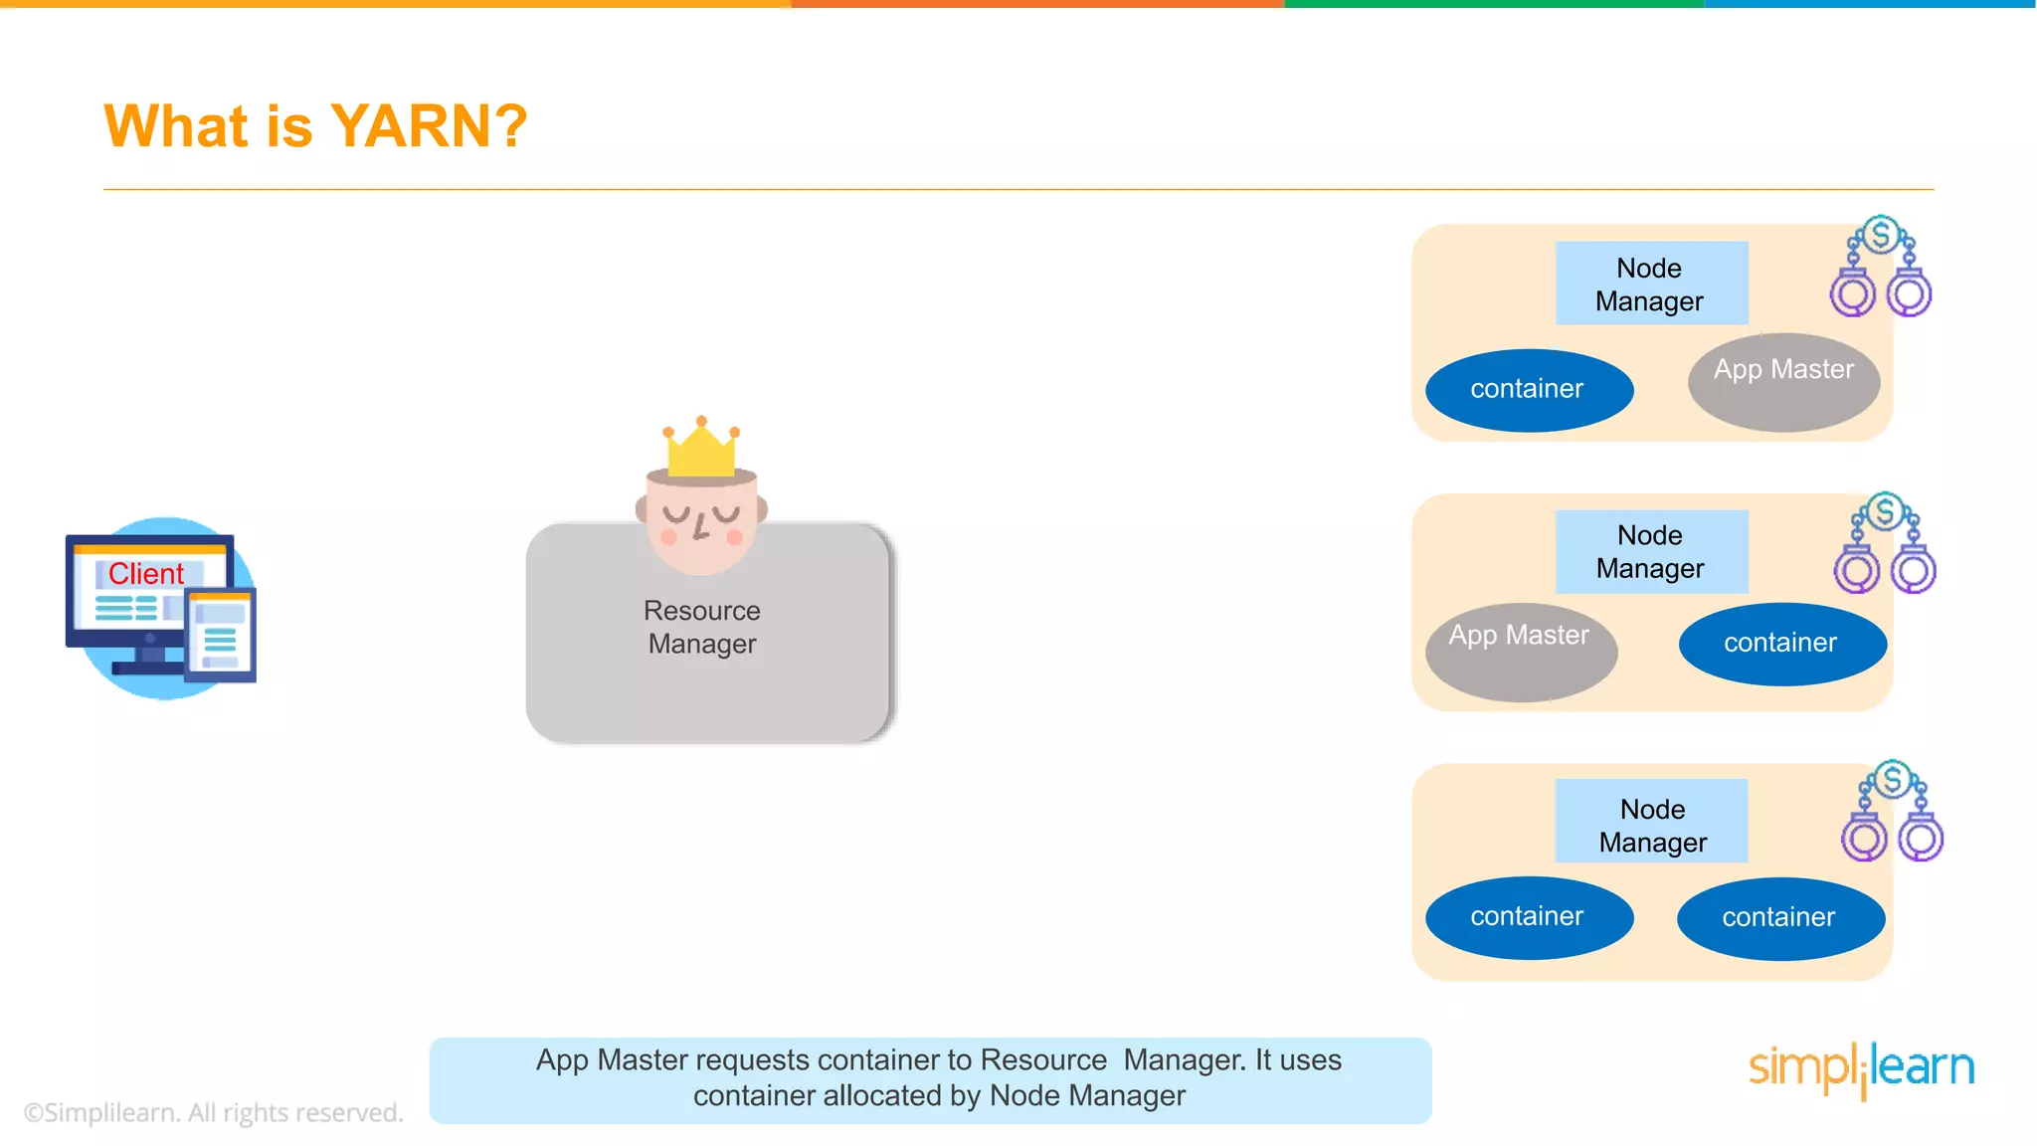Image resolution: width=2037 pixels, height=1146 pixels.
Task: Click the handcuffs icon on the middle node
Action: point(1885,542)
